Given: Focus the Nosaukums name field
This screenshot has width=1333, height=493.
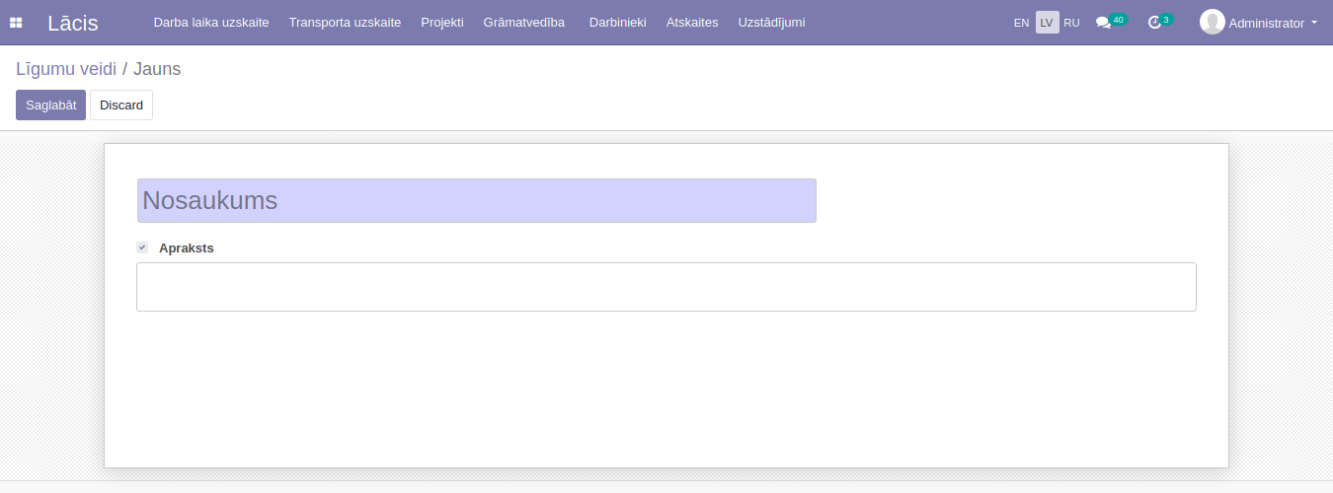Looking at the screenshot, I should pos(476,201).
